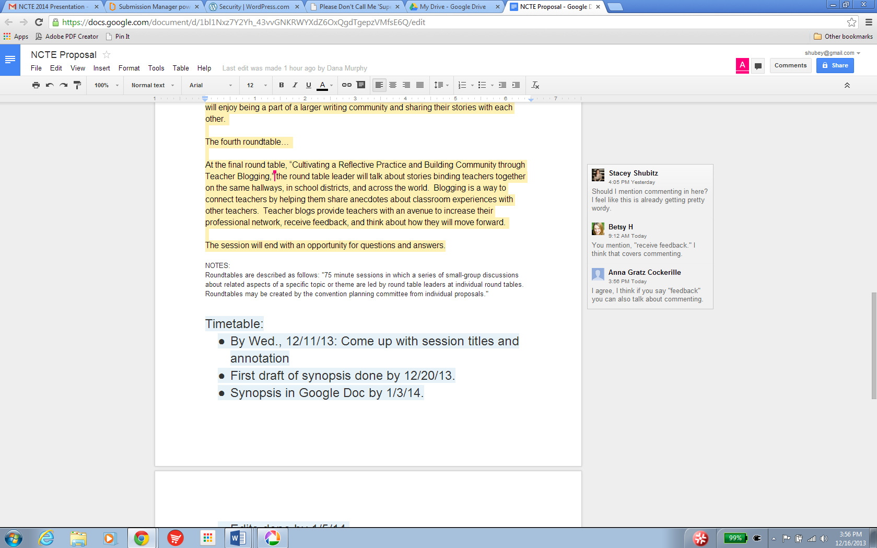Click the Insert link icon
Viewport: 877px width, 548px height.
[346, 85]
